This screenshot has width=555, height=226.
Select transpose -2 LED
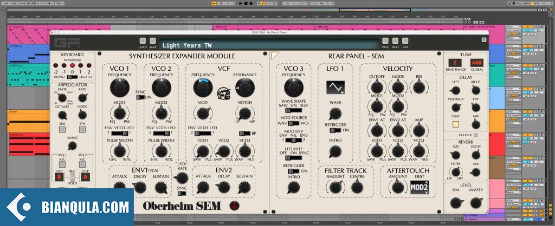click(56, 65)
